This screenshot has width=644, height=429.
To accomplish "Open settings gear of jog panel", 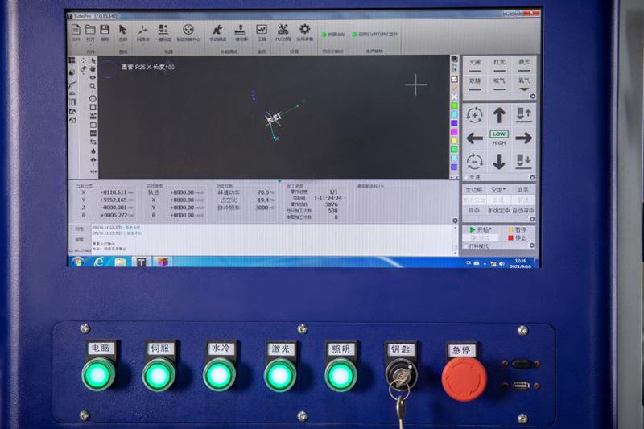I will [x=532, y=177].
